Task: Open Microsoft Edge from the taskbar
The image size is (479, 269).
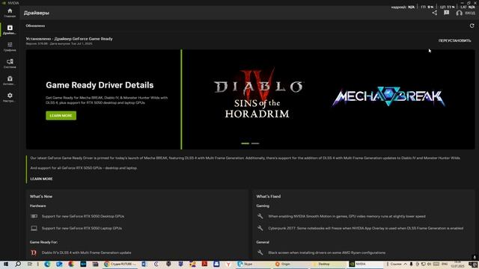Action: click(47, 264)
